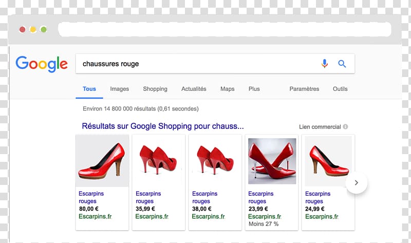Viewport: 411px width, 243px height.
Task: Click the 80,00 € shoe thumbnail
Action: click(102, 161)
